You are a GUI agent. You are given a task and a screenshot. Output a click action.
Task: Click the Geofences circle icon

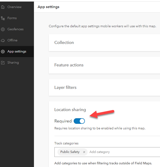pos(3,29)
